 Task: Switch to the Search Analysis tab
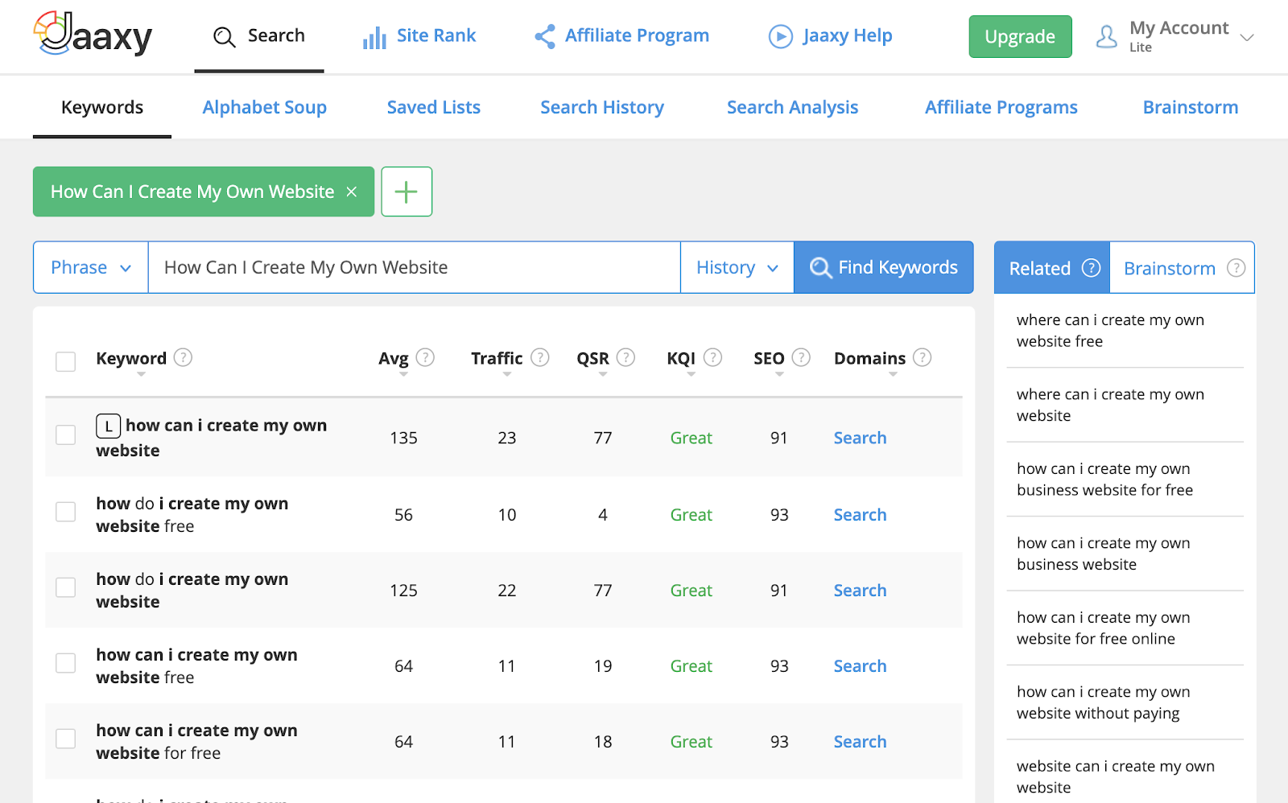point(793,107)
